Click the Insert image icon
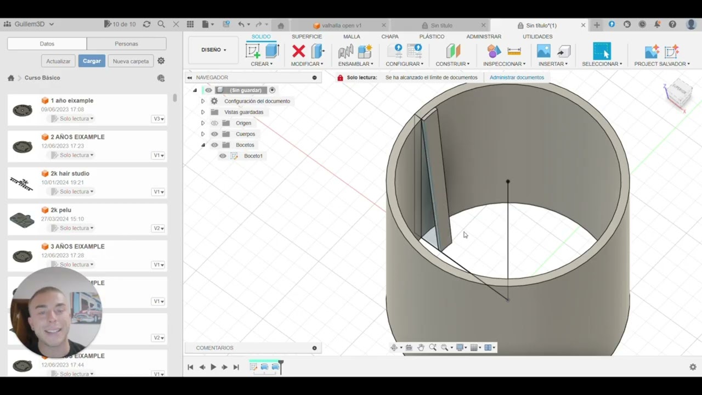The width and height of the screenshot is (702, 395). click(x=544, y=51)
